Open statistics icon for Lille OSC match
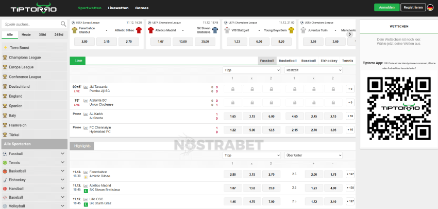The image size is (438, 209). (86, 199)
